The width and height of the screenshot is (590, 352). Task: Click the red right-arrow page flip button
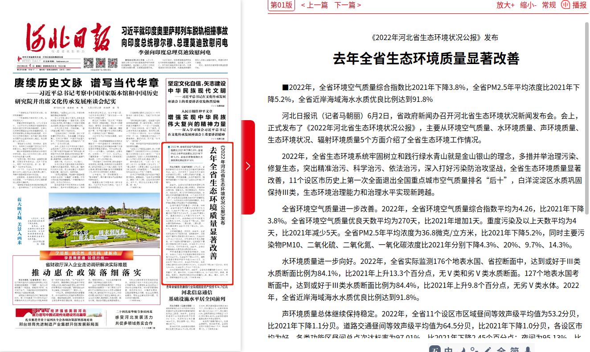pyautogui.click(x=248, y=166)
